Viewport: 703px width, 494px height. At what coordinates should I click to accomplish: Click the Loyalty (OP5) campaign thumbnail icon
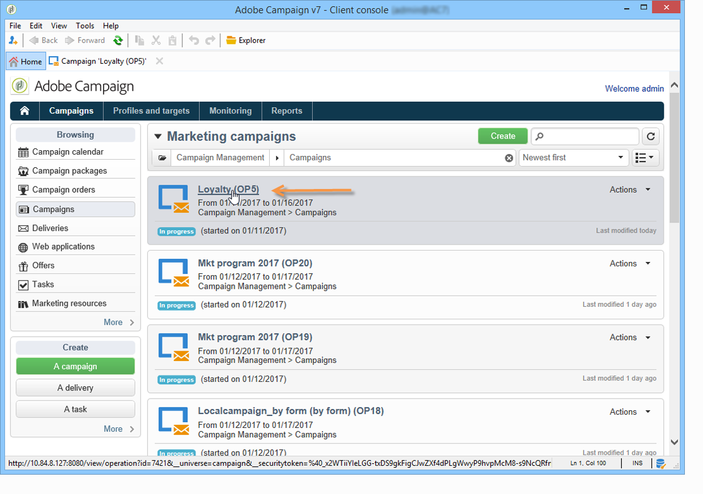174,198
